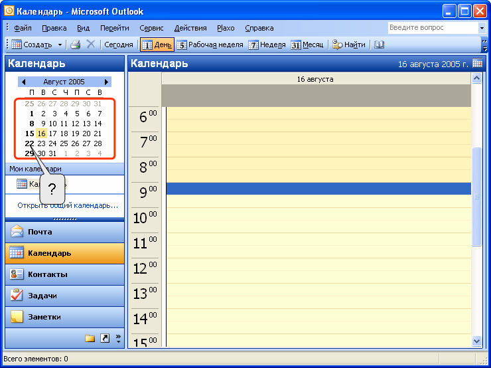
Task: Select August 31 in mini calendar
Action: coord(52,153)
